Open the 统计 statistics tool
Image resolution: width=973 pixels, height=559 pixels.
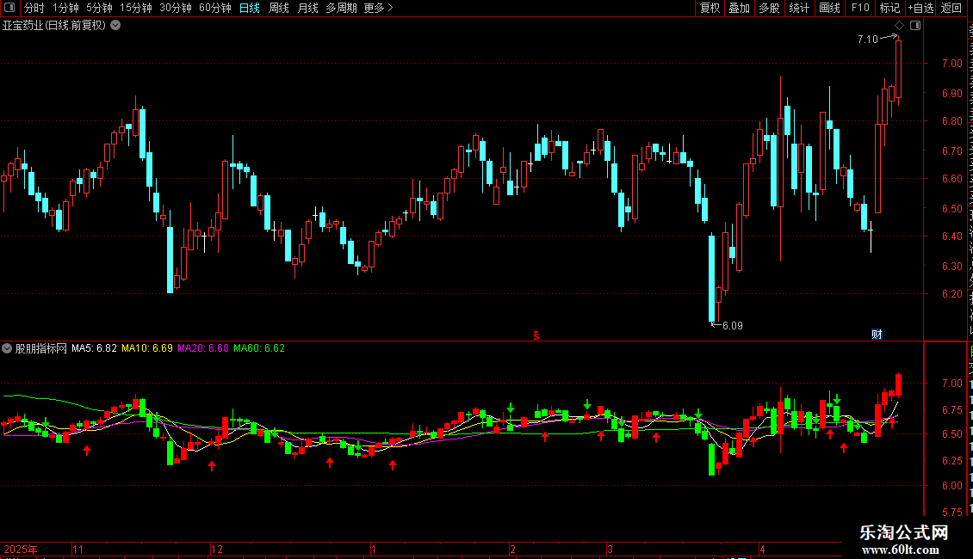[x=798, y=8]
